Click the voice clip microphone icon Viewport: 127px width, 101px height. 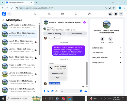coord(44,91)
